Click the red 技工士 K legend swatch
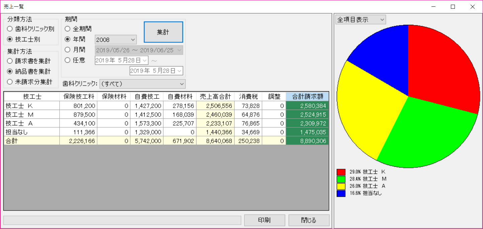Screen dimensions: 483x229 coord(341,172)
